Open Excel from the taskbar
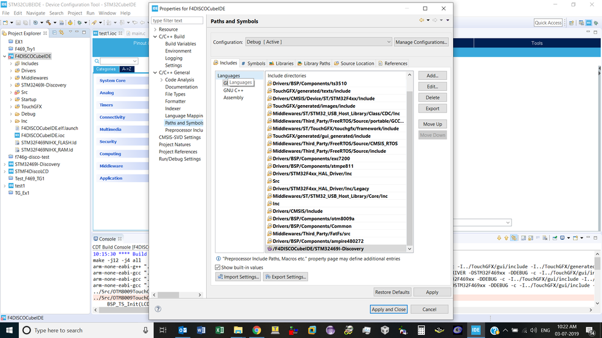 click(219, 330)
